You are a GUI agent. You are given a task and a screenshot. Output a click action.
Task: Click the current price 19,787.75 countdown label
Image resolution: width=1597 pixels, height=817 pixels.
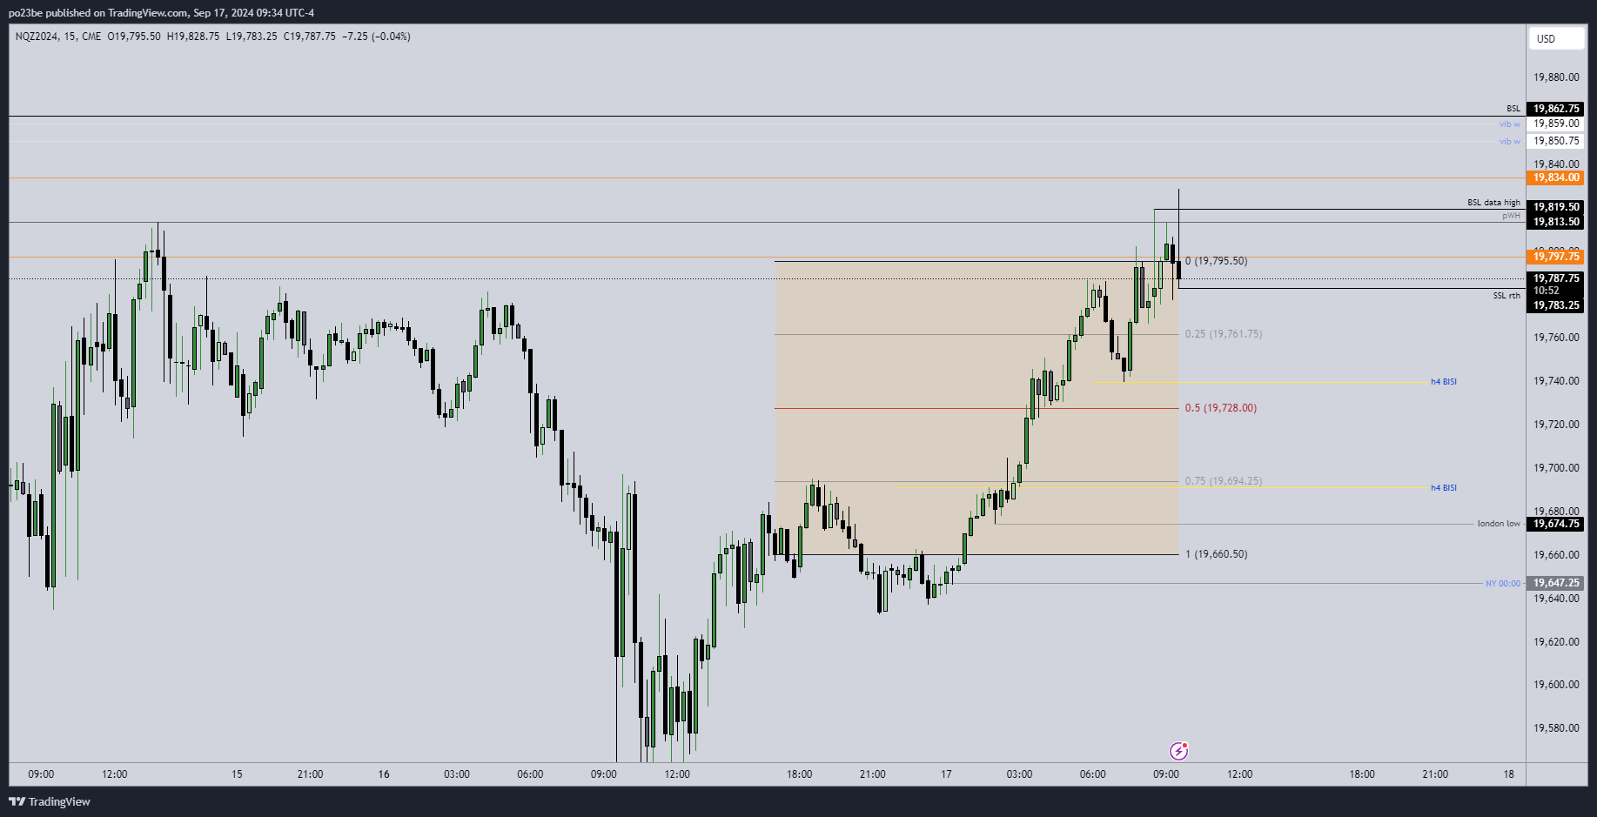[x=1555, y=285]
